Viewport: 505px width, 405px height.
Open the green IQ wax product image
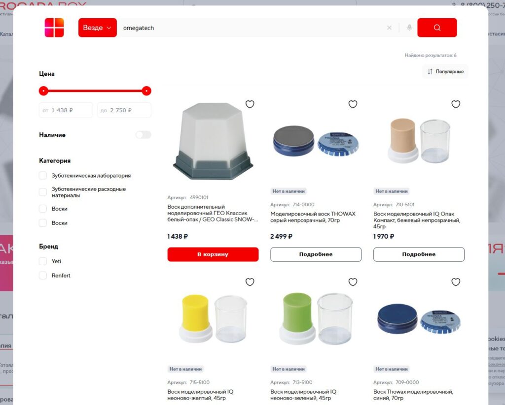click(316, 318)
